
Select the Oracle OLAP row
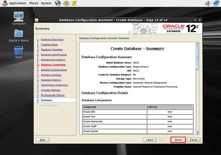(138, 127)
